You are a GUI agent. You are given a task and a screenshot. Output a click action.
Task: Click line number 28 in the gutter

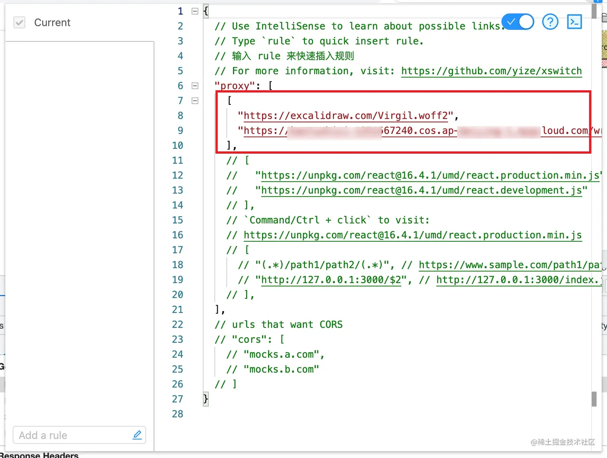point(177,414)
